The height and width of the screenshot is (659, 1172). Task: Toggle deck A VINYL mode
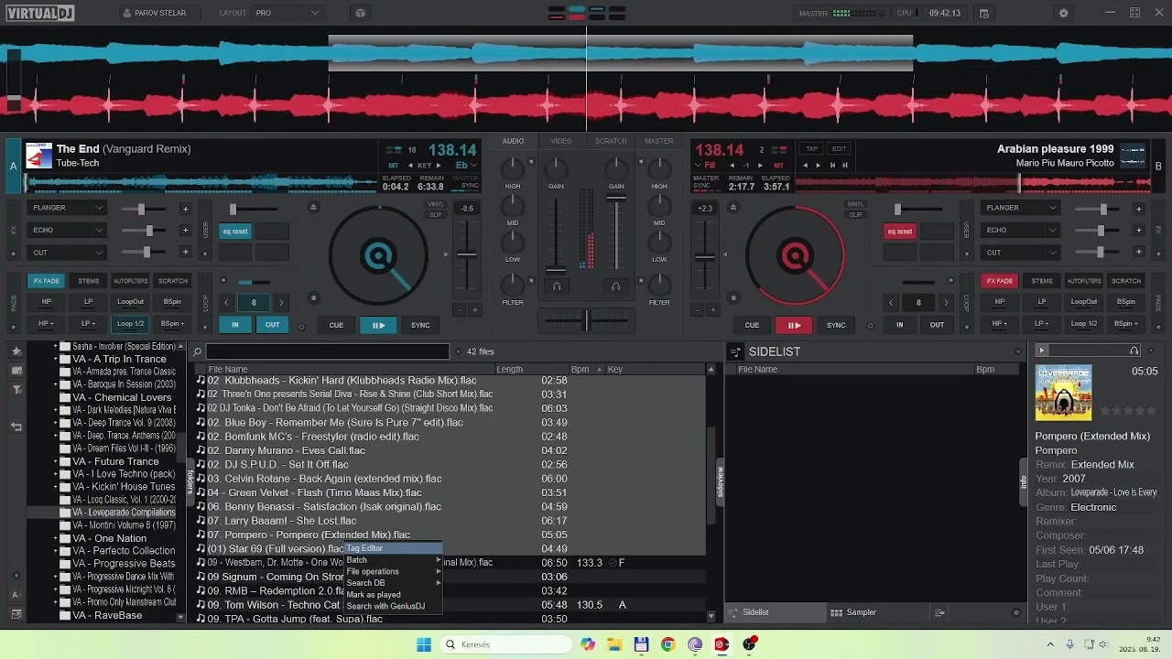click(436, 204)
